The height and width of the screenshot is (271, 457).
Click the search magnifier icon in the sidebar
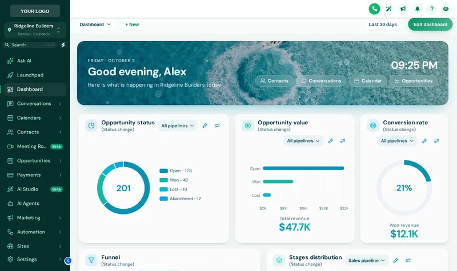(7, 45)
